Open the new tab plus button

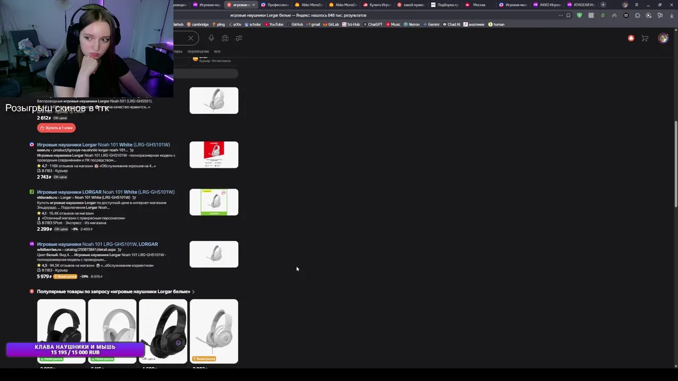coord(603,5)
